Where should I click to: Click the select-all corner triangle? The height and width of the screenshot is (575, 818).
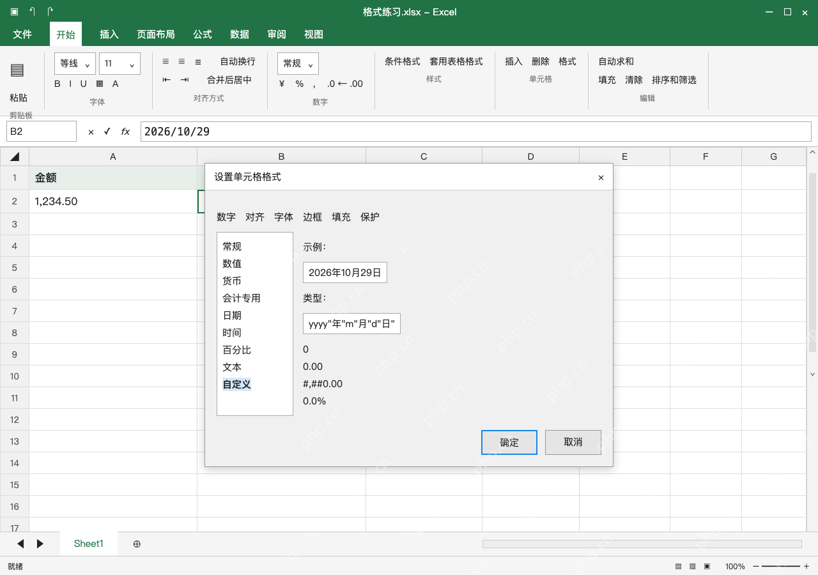click(15, 157)
